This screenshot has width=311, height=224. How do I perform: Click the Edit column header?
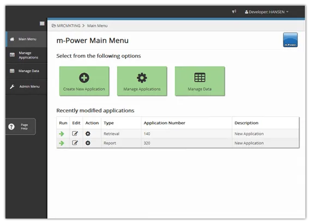click(76, 123)
